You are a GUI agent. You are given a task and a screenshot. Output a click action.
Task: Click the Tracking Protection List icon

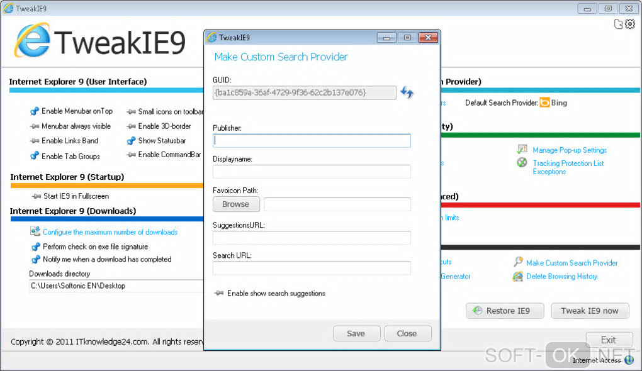pyautogui.click(x=522, y=162)
